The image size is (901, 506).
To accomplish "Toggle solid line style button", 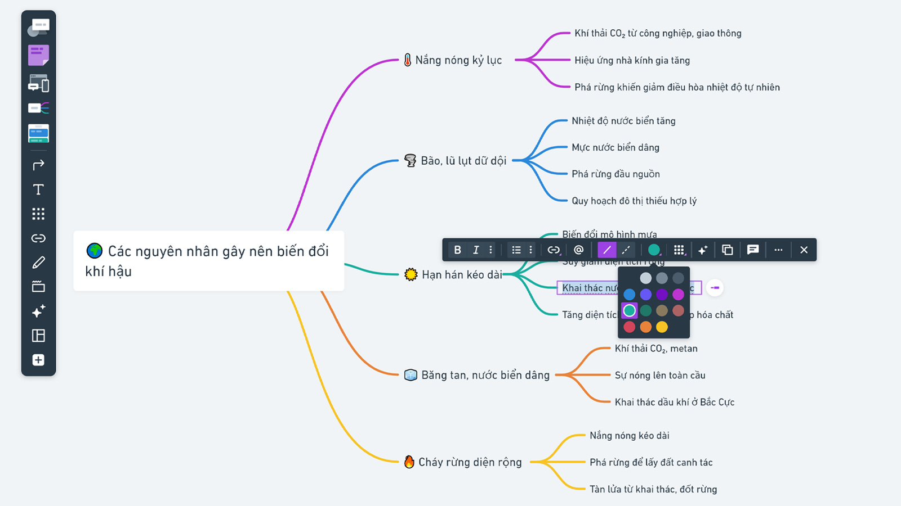I will 606,250.
